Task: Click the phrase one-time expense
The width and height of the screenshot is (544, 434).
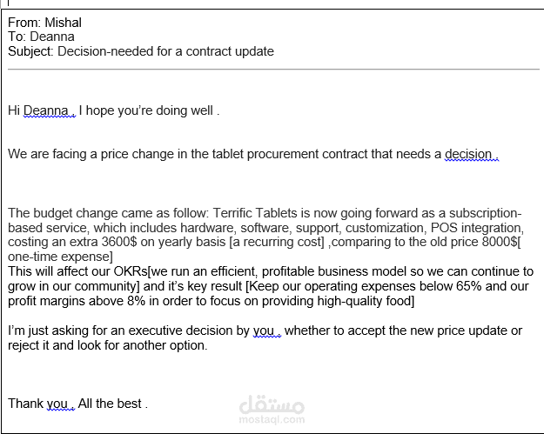Action: 58,257
